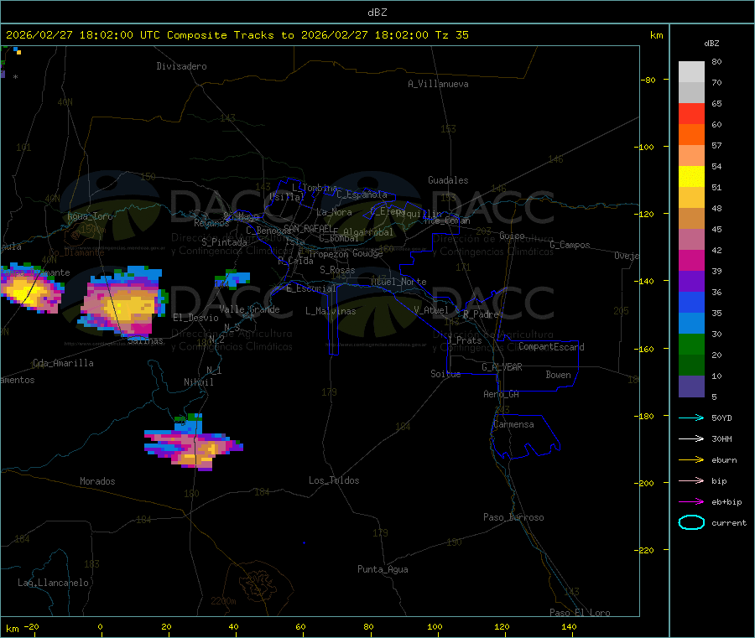The width and height of the screenshot is (755, 638).
Task: Click the small blue echo above Valle_Grande
Action: point(232,278)
